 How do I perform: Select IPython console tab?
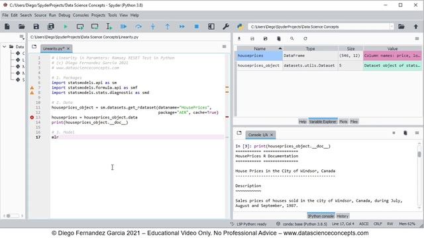pyautogui.click(x=321, y=216)
